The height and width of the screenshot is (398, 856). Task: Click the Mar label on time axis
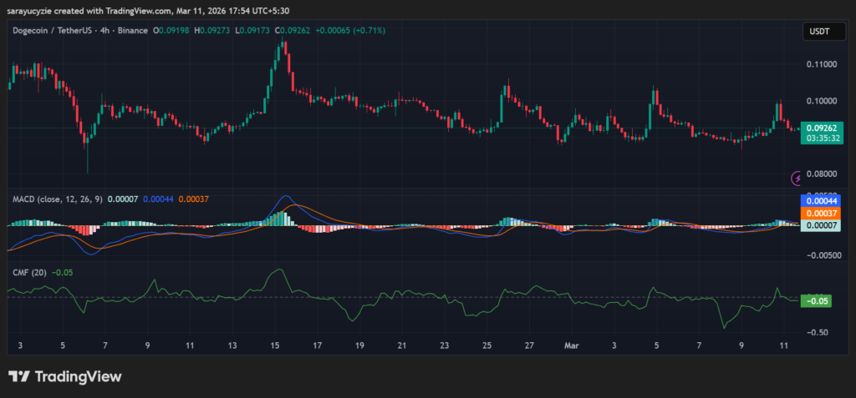pos(571,345)
